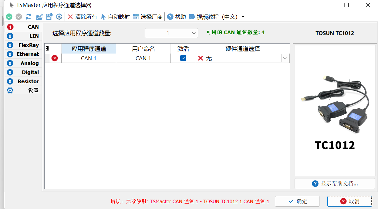The image size is (378, 209).
Task: Open the application channel count dropdown
Action: pos(171,33)
